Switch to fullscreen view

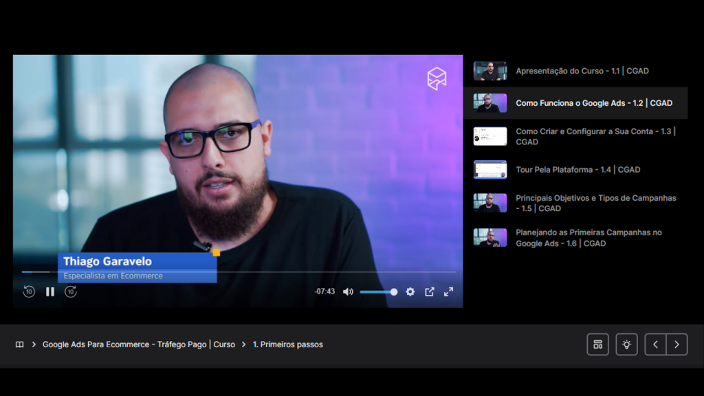[x=448, y=291]
